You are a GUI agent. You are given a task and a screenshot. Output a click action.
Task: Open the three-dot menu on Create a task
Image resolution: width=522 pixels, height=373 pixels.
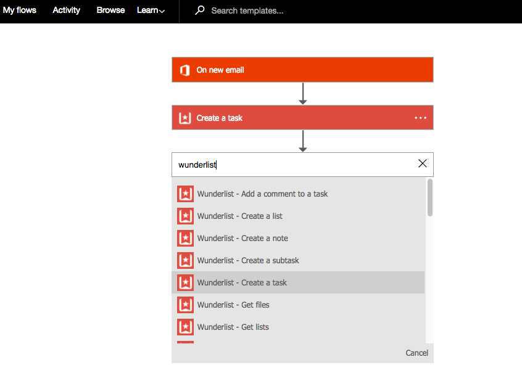point(421,118)
